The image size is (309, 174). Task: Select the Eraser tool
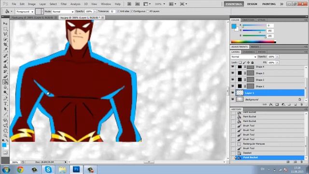(5, 76)
